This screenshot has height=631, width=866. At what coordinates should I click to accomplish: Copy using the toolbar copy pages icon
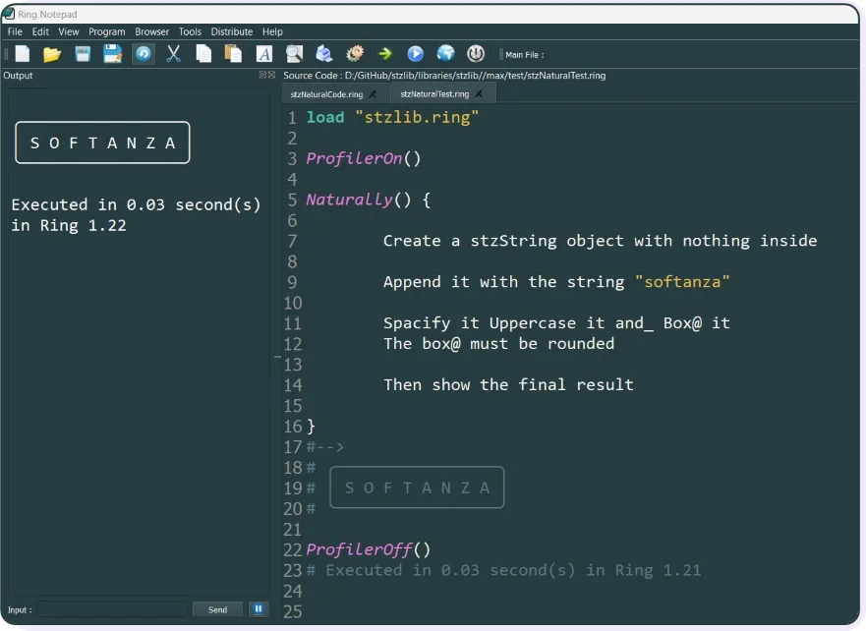(x=203, y=54)
